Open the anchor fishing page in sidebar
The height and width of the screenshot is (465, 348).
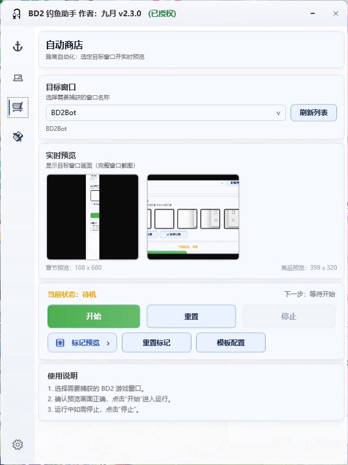click(18, 47)
